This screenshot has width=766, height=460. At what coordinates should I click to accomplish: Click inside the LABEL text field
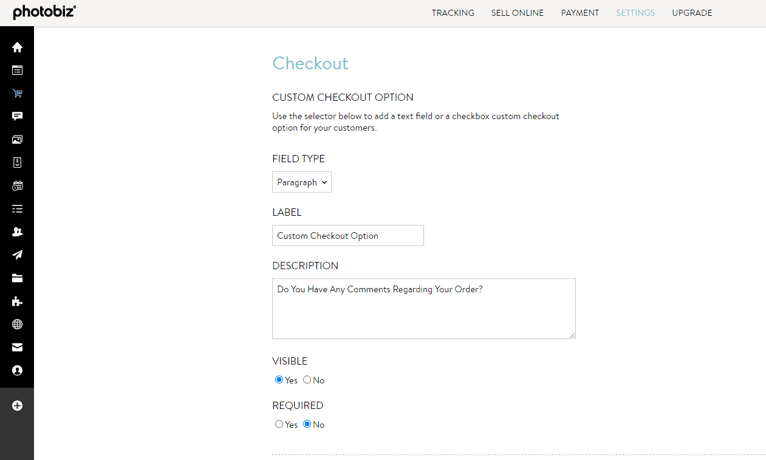pos(347,235)
